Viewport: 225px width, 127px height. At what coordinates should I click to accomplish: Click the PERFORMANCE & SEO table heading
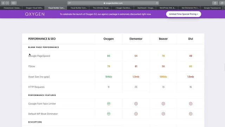coord(42,39)
